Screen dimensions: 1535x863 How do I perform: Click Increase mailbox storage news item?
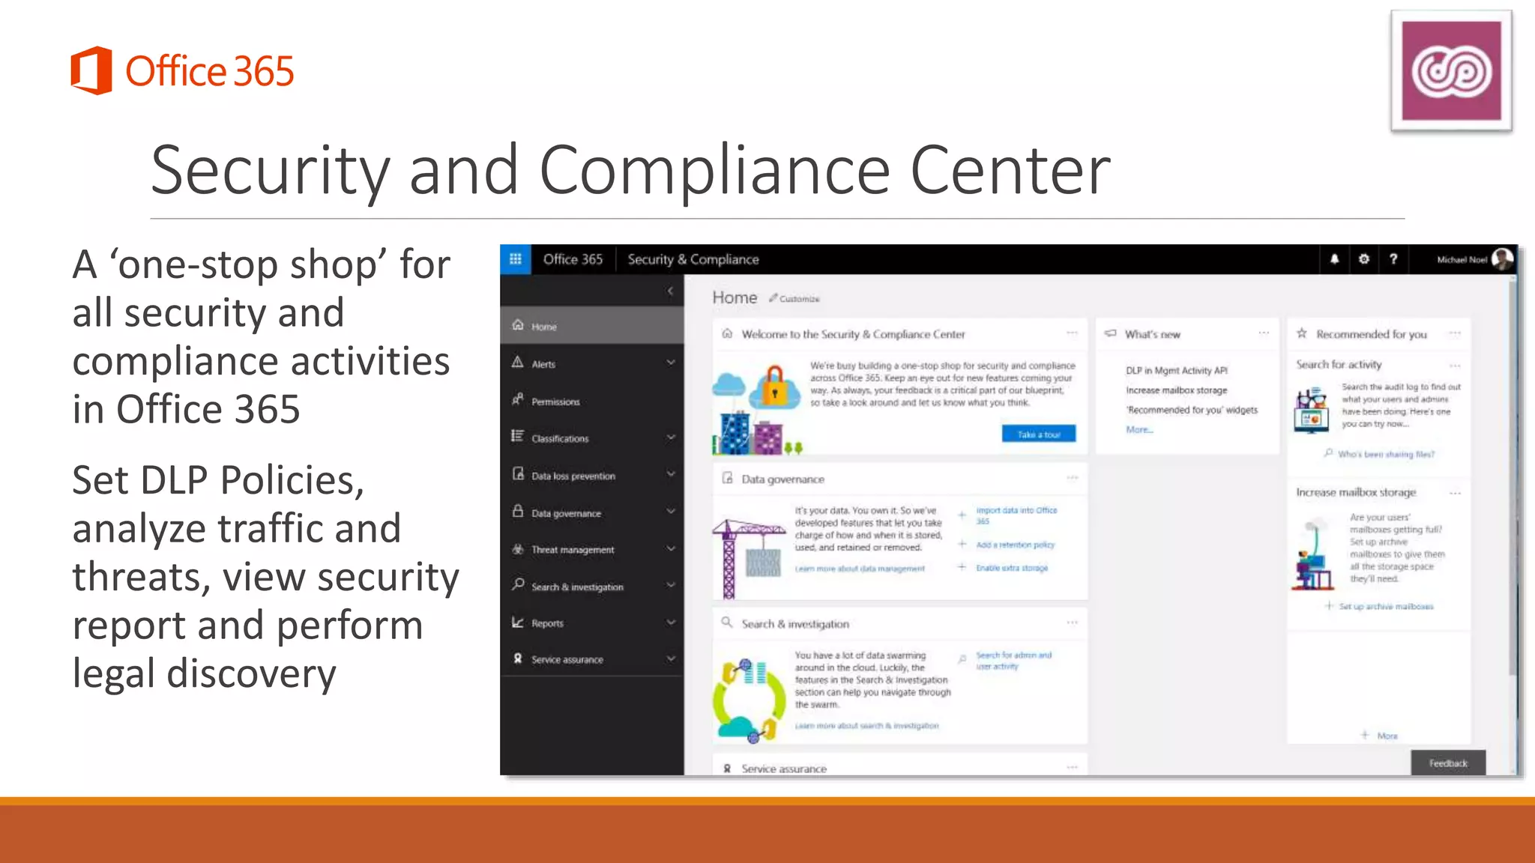1177,390
